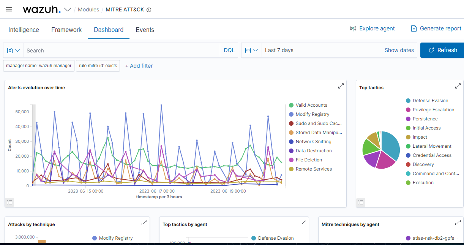Screen dimensions: 464x245
Task: Toggle Defense Evasion in Top tactics legend
Action: tap(430, 101)
